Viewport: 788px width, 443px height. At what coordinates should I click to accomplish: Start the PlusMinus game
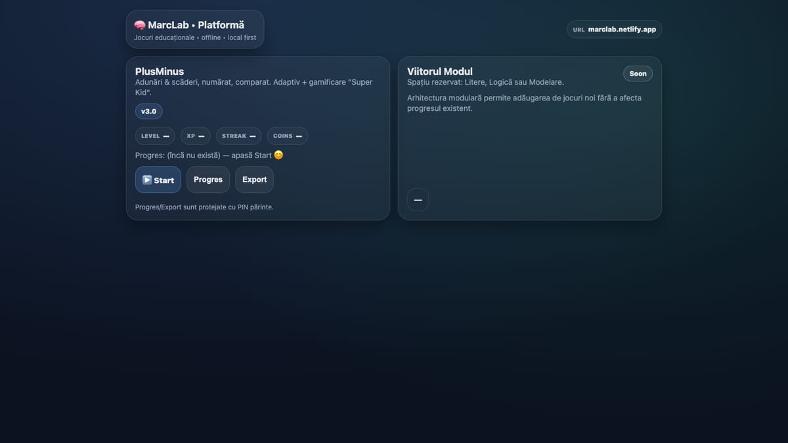tap(158, 180)
